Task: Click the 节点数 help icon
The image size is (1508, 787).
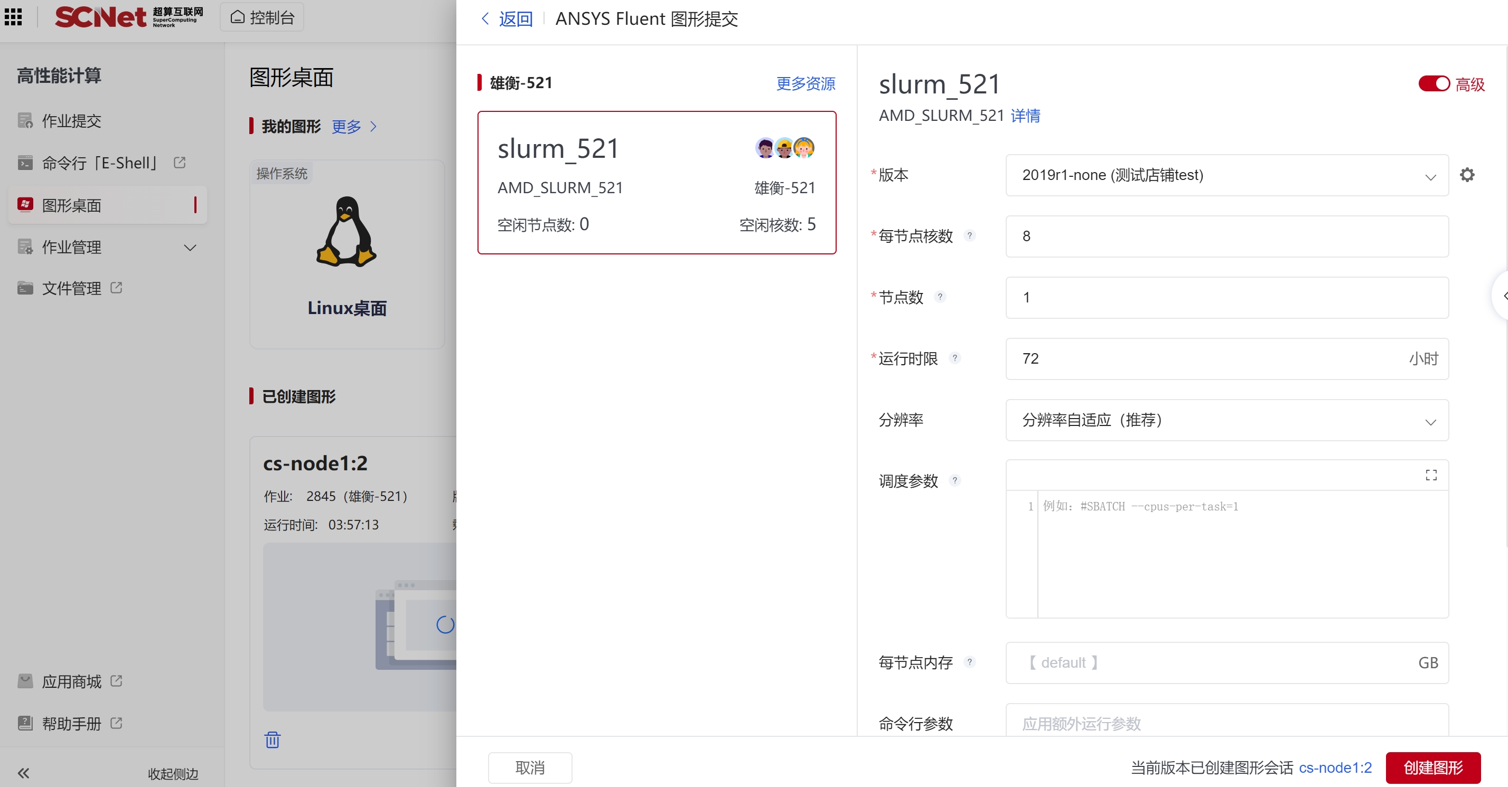Action: pyautogui.click(x=940, y=297)
